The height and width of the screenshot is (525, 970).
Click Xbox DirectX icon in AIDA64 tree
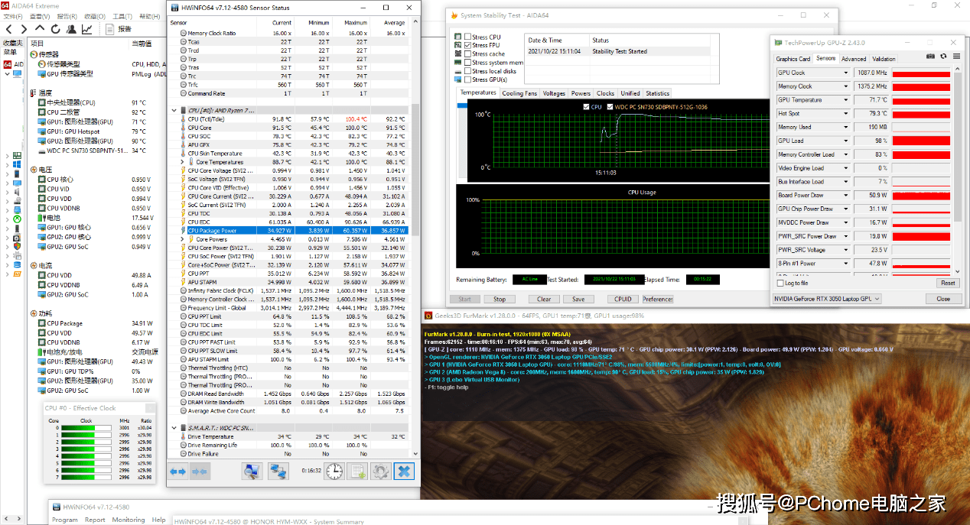click(x=17, y=218)
